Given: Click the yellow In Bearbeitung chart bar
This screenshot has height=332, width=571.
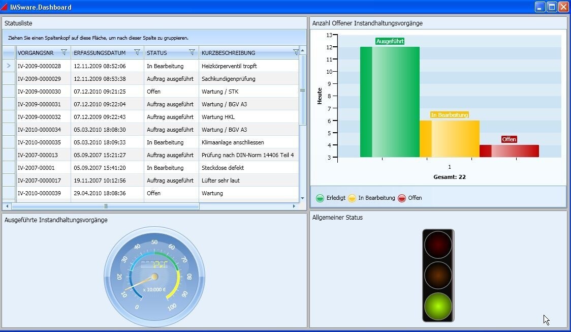Looking at the screenshot, I should click(x=450, y=139).
